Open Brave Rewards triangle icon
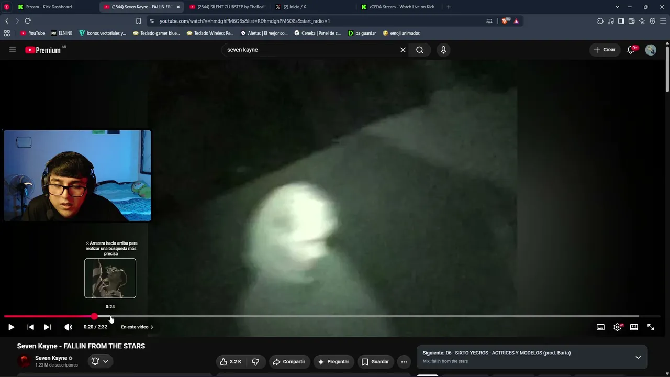This screenshot has width=670, height=377. pyautogui.click(x=516, y=21)
